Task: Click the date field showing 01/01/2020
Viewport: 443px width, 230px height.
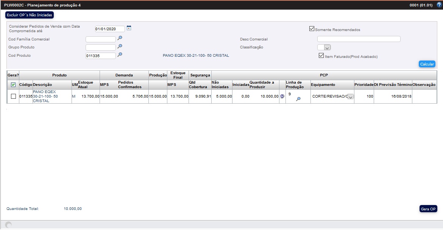Action: [x=110, y=29]
